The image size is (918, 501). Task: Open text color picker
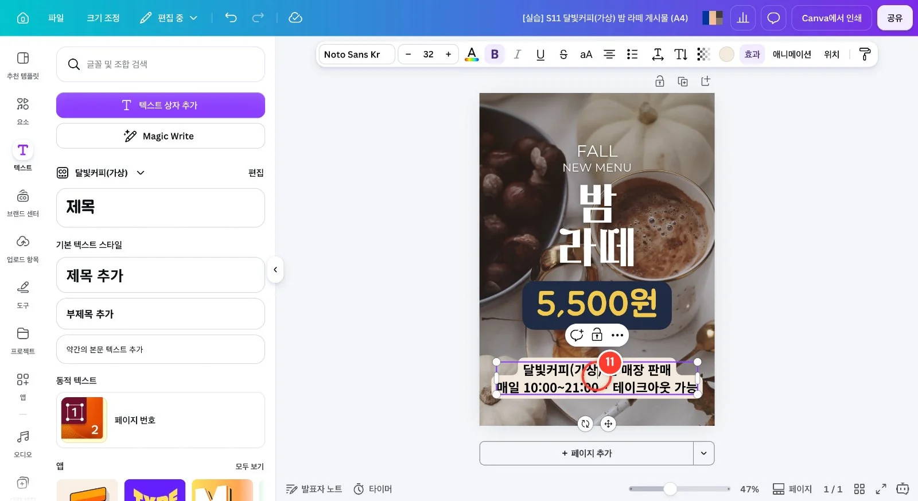pyautogui.click(x=472, y=55)
